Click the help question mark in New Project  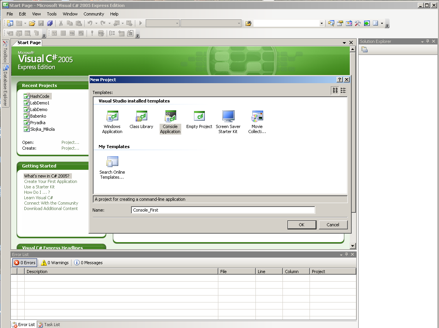coord(339,80)
